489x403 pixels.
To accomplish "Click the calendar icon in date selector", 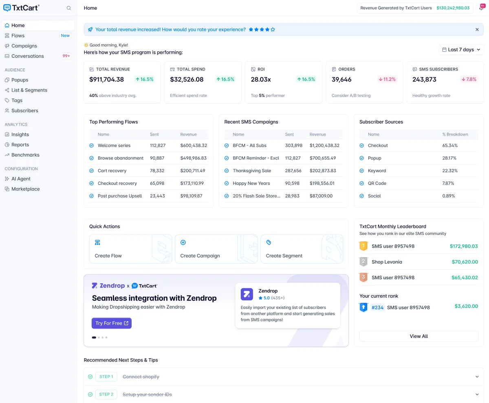I will (x=444, y=50).
